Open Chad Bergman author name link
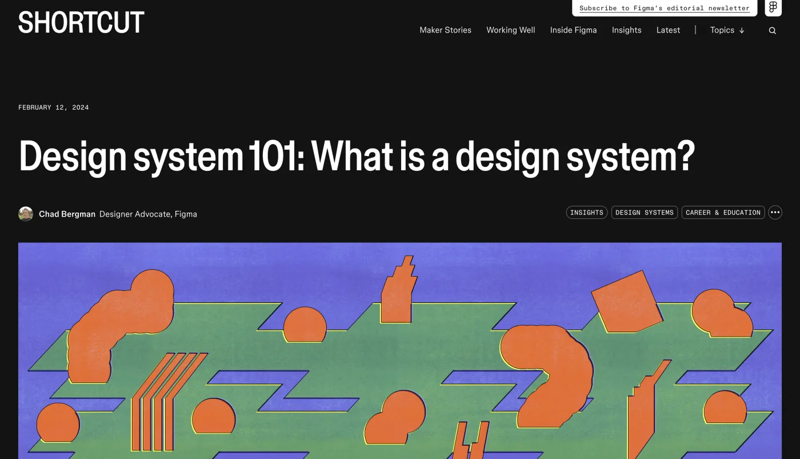Screen dimensions: 800x459 tap(67, 214)
